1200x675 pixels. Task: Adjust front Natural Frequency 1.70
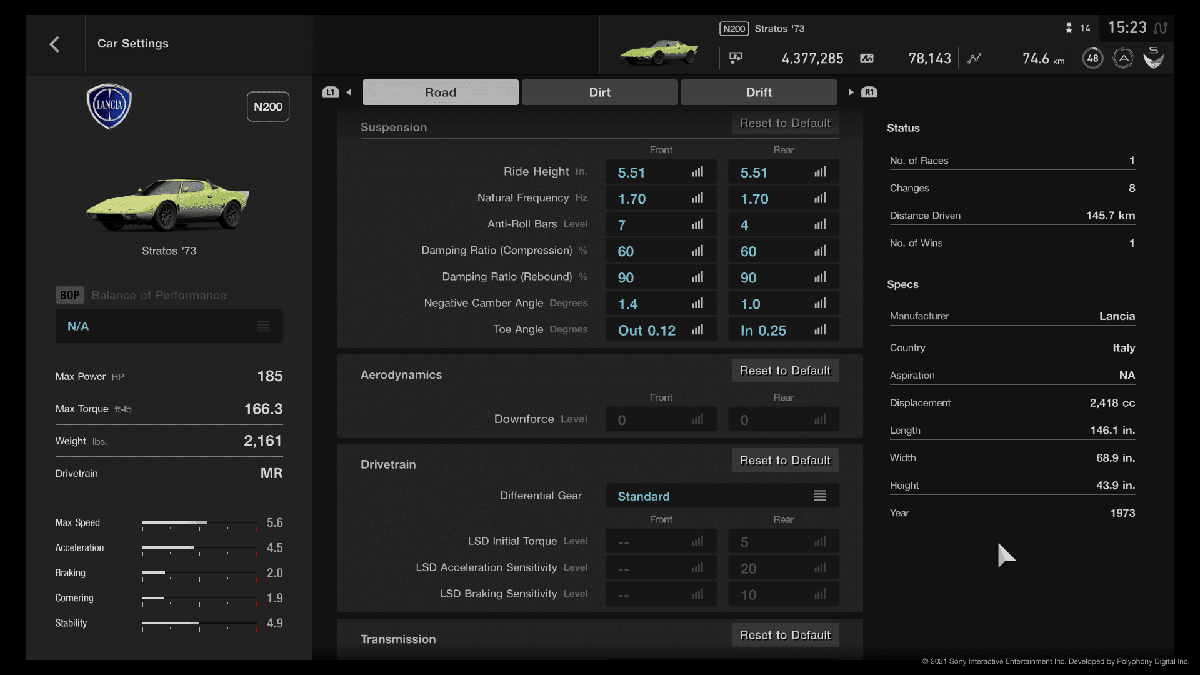click(661, 198)
